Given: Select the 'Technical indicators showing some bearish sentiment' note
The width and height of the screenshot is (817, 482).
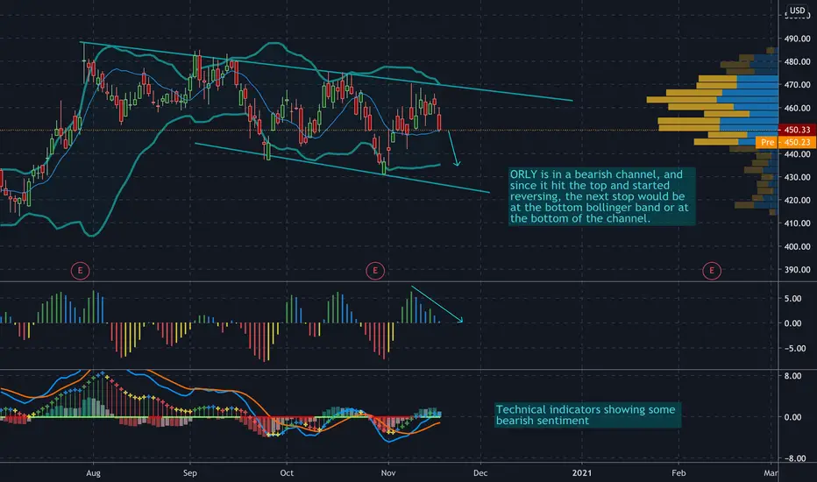Looking at the screenshot, I should (x=587, y=415).
